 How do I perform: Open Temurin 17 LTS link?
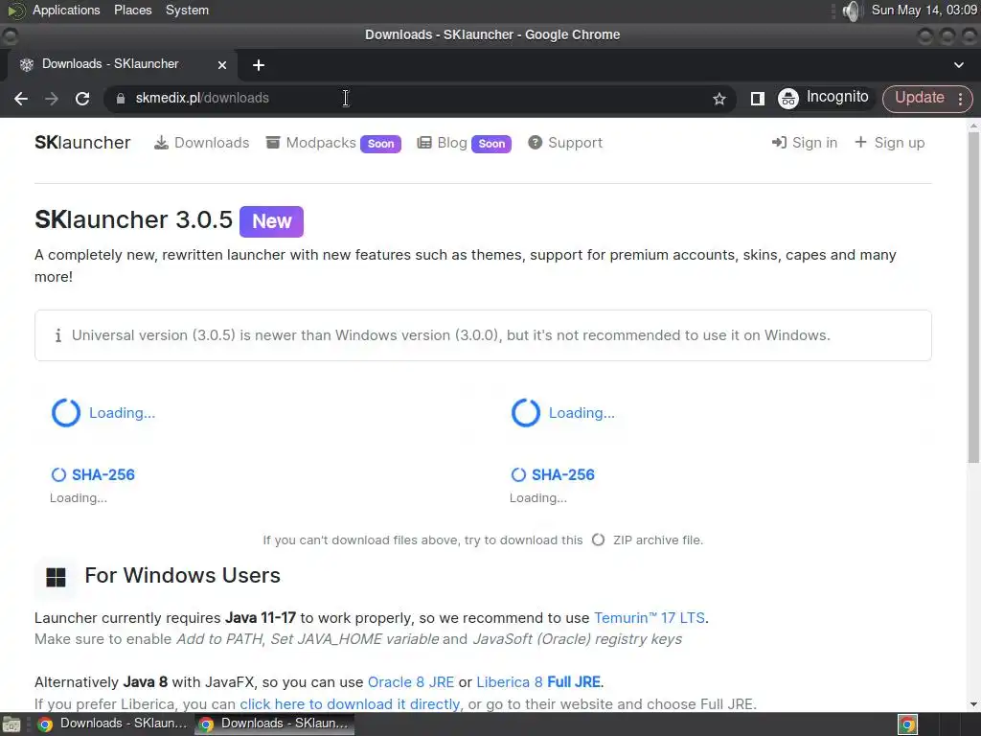[x=650, y=618]
